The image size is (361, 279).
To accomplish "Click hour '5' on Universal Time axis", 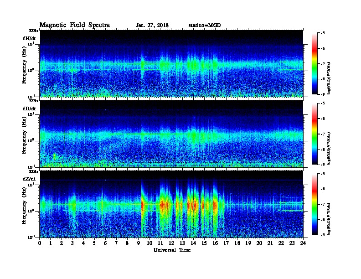I will 94,243.
